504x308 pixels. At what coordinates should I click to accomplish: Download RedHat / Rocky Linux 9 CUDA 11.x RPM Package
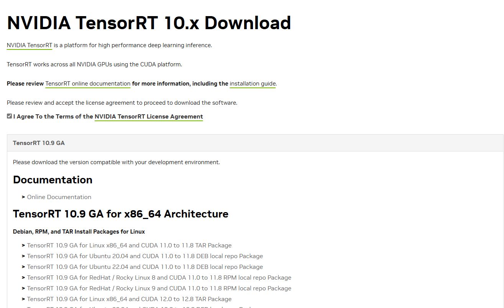tap(159, 288)
